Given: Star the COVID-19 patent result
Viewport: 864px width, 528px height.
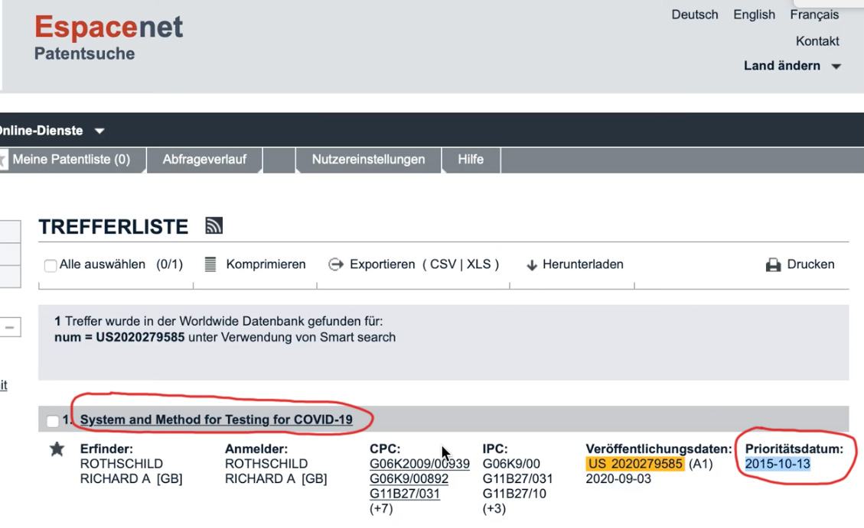Looking at the screenshot, I should pos(57,449).
